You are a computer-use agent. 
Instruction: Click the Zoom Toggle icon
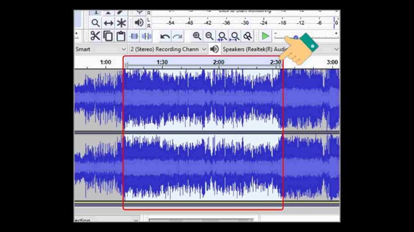247,36
